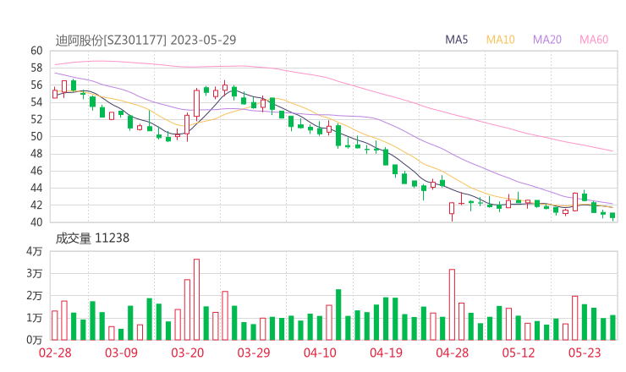The image size is (626, 372).
Task: Click the long red candlestick near 03-20
Action: 196,103
